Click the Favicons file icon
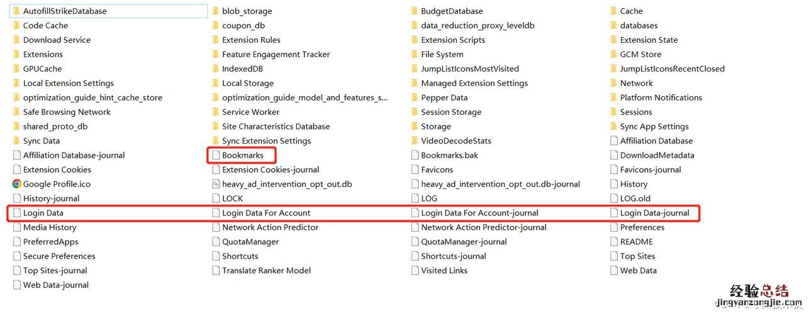The width and height of the screenshot is (811, 314). (x=415, y=170)
